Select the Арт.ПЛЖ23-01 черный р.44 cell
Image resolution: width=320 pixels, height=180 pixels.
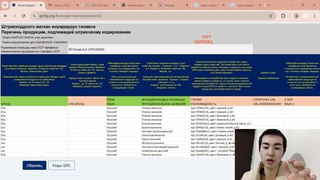tap(221, 112)
